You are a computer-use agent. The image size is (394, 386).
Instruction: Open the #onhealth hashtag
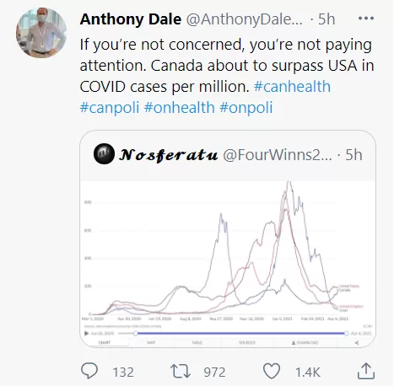pos(180,107)
